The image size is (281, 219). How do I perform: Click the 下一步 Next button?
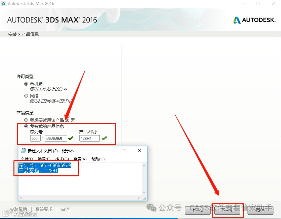(227, 210)
